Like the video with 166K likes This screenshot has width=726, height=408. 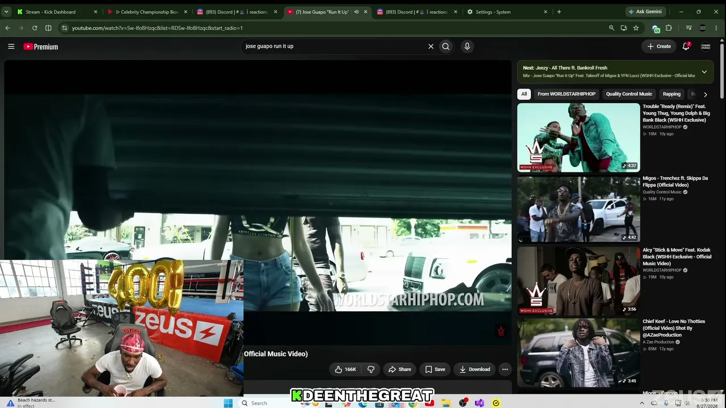coord(345,369)
